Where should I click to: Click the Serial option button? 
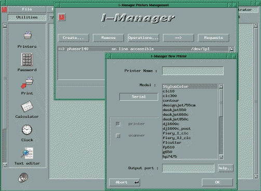[139, 97]
